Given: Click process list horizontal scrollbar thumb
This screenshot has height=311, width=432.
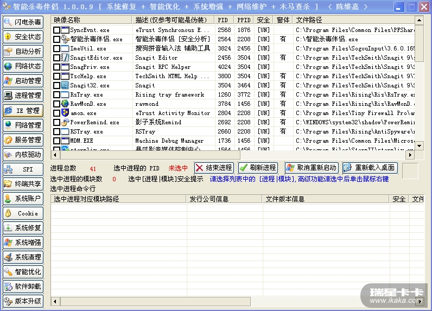Looking at the screenshot, I should (150, 155).
